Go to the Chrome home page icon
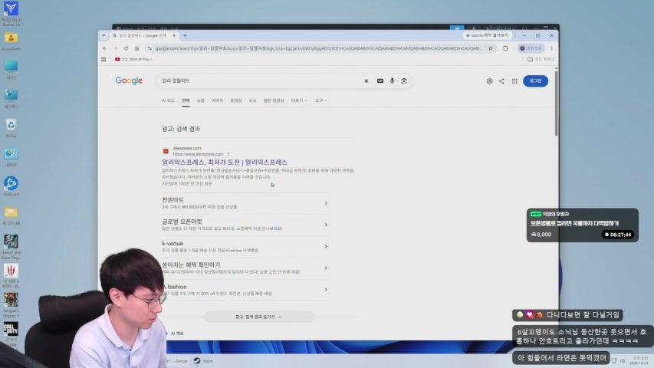654x368 pixels. click(136, 48)
